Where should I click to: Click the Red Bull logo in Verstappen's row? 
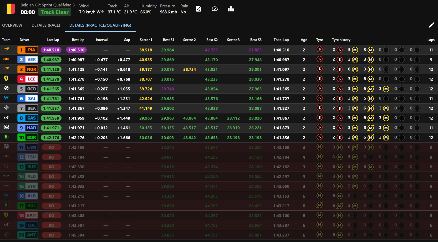point(6,59)
